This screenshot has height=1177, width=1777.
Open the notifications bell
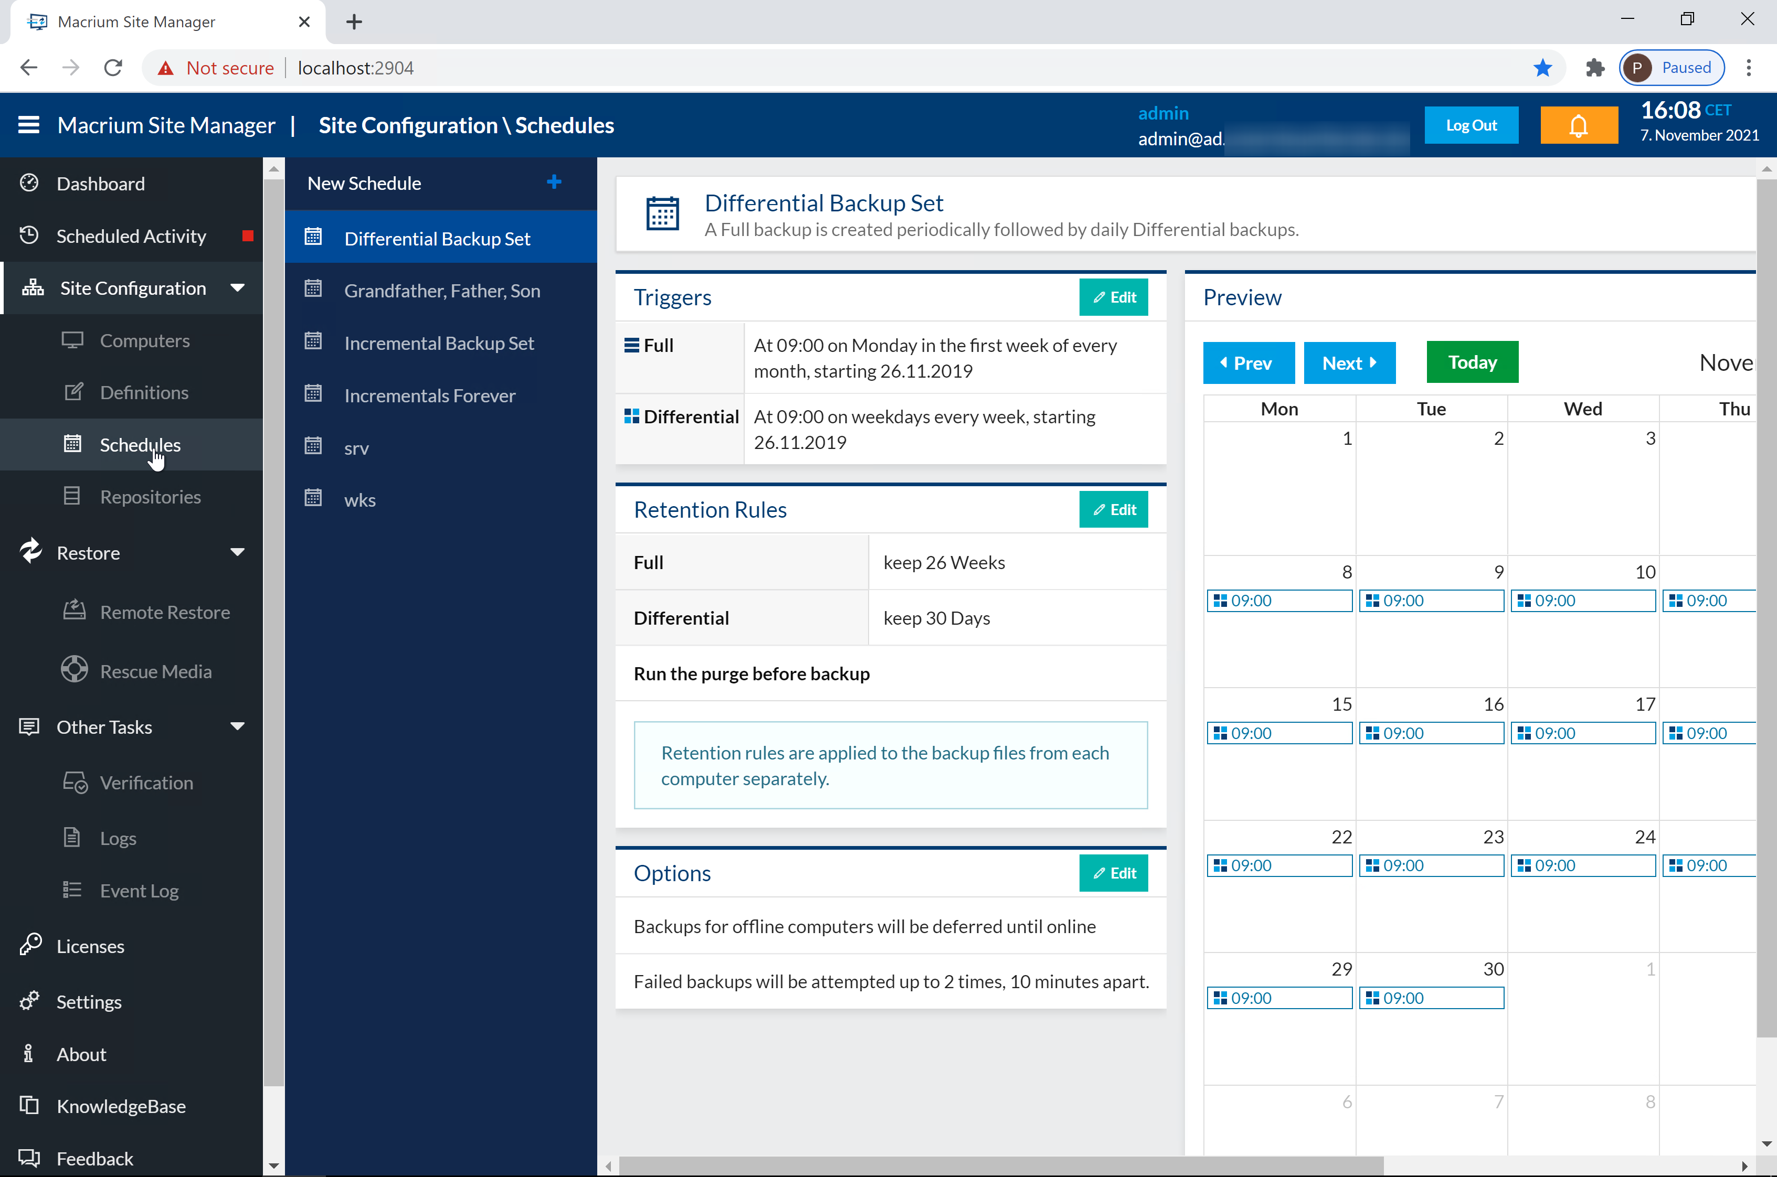coord(1578,125)
